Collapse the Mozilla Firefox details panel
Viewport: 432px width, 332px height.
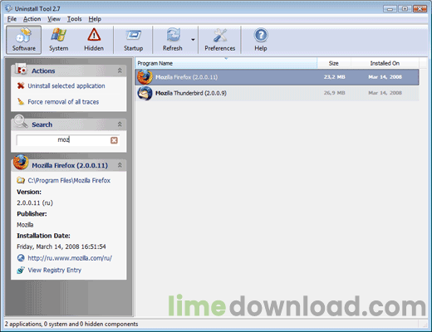click(x=120, y=165)
